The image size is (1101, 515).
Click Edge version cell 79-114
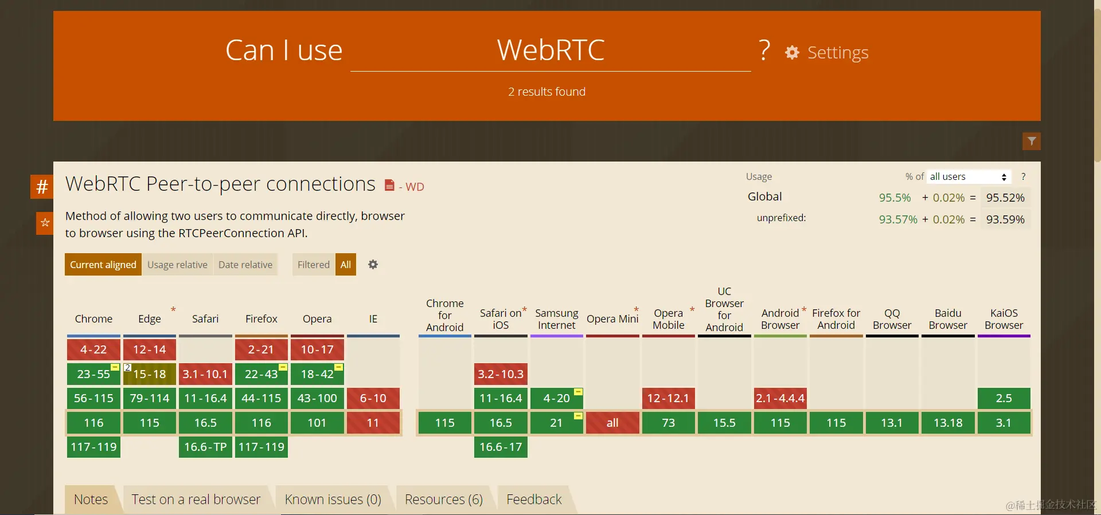(x=150, y=398)
